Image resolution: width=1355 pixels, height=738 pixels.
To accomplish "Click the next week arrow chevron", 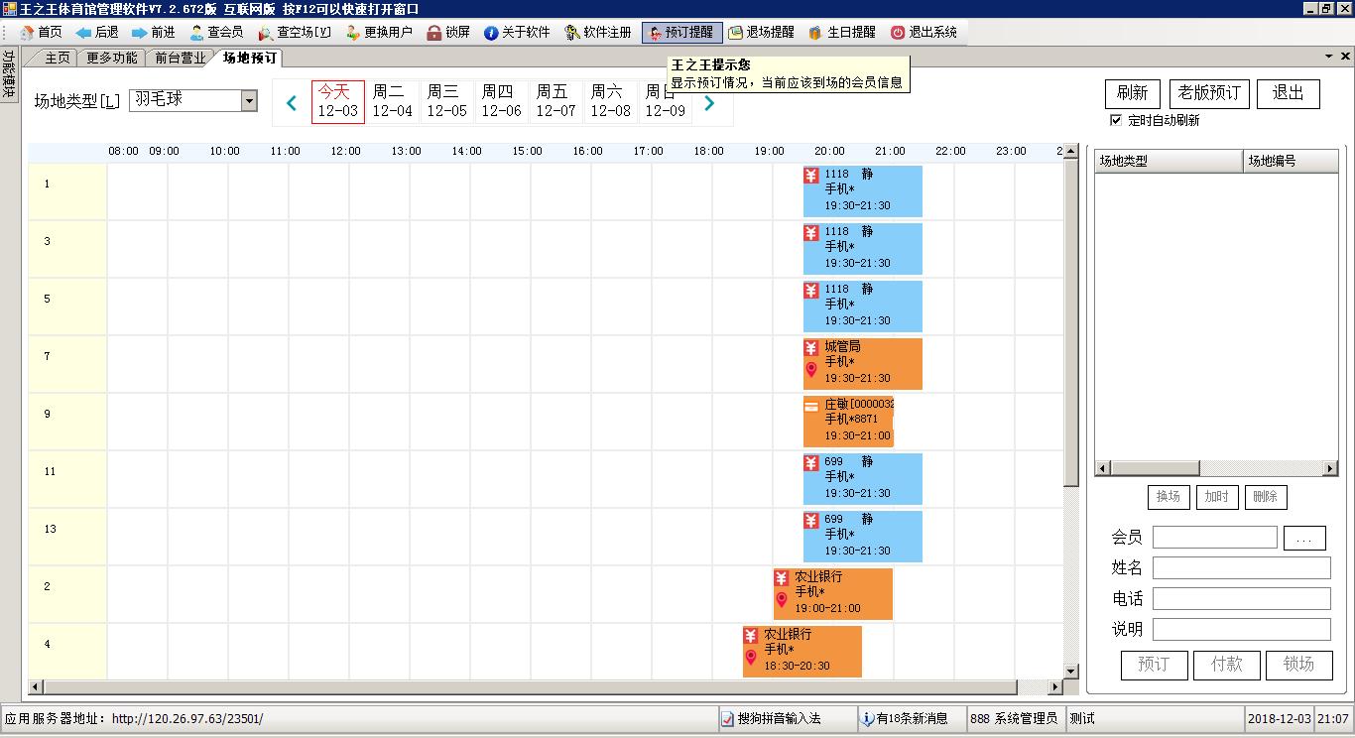I will (x=710, y=103).
